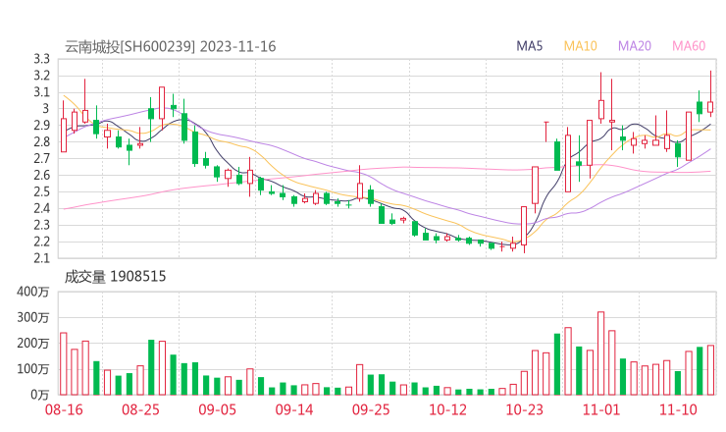The image size is (726, 432).
Task: Click the first volume bar at 08-16
Action: point(64,364)
